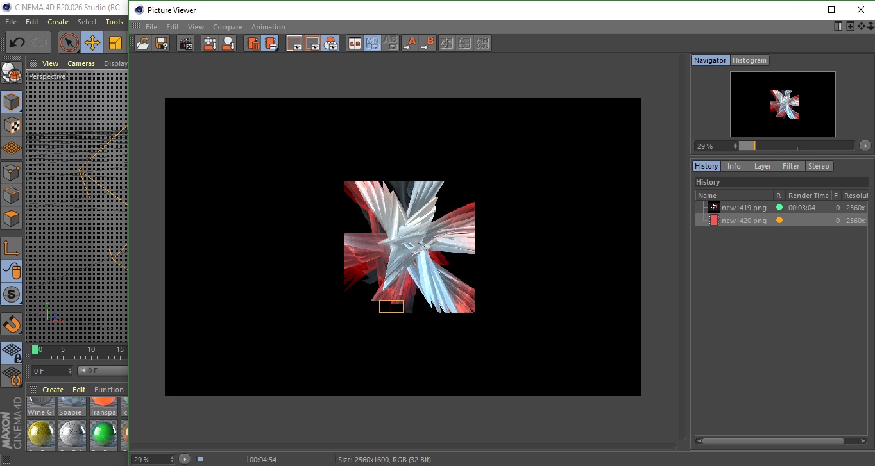This screenshot has height=466, width=875.
Task: Click the Open file icon in Picture Viewer
Action: point(144,43)
